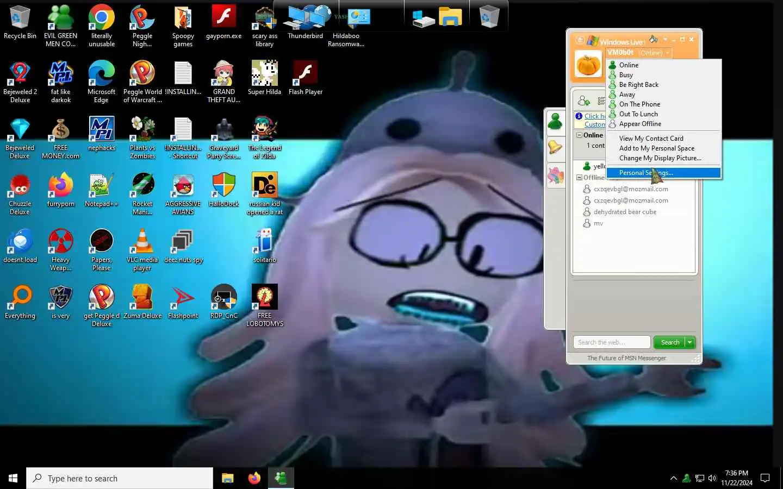Open Flashpoint desktop shortcut
The image size is (783, 489).
coord(183,302)
